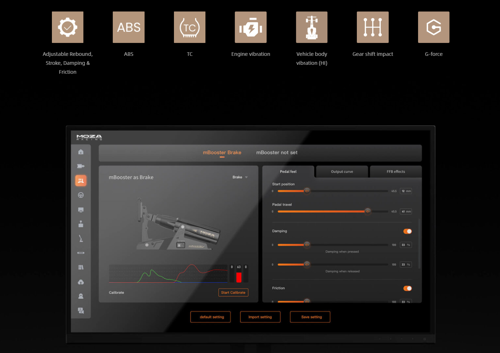The image size is (500, 353).
Task: Open the FFB effects tab
Action: click(395, 171)
